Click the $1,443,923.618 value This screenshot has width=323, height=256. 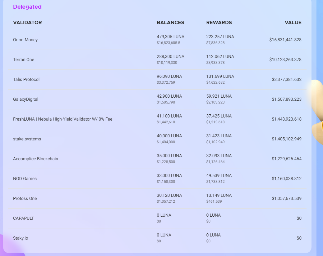click(287, 119)
